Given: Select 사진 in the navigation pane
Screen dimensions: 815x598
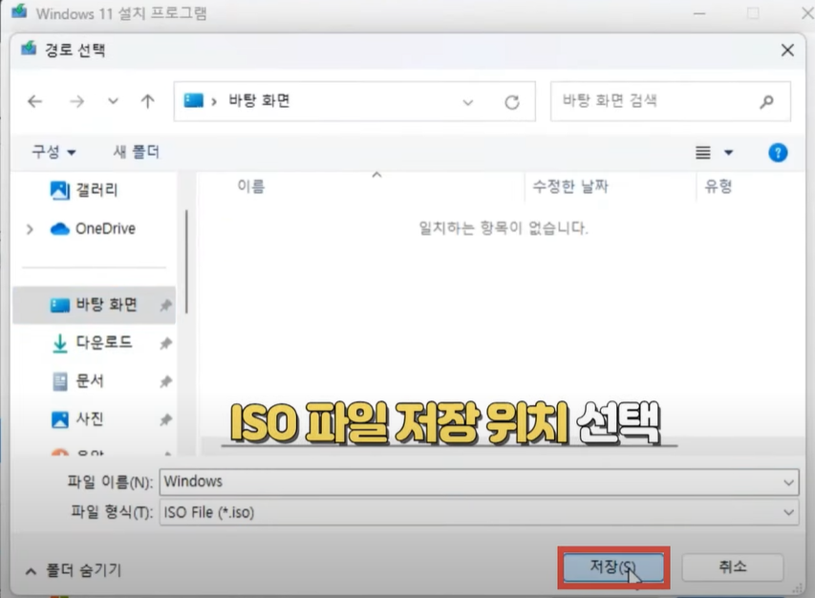Looking at the screenshot, I should point(90,418).
